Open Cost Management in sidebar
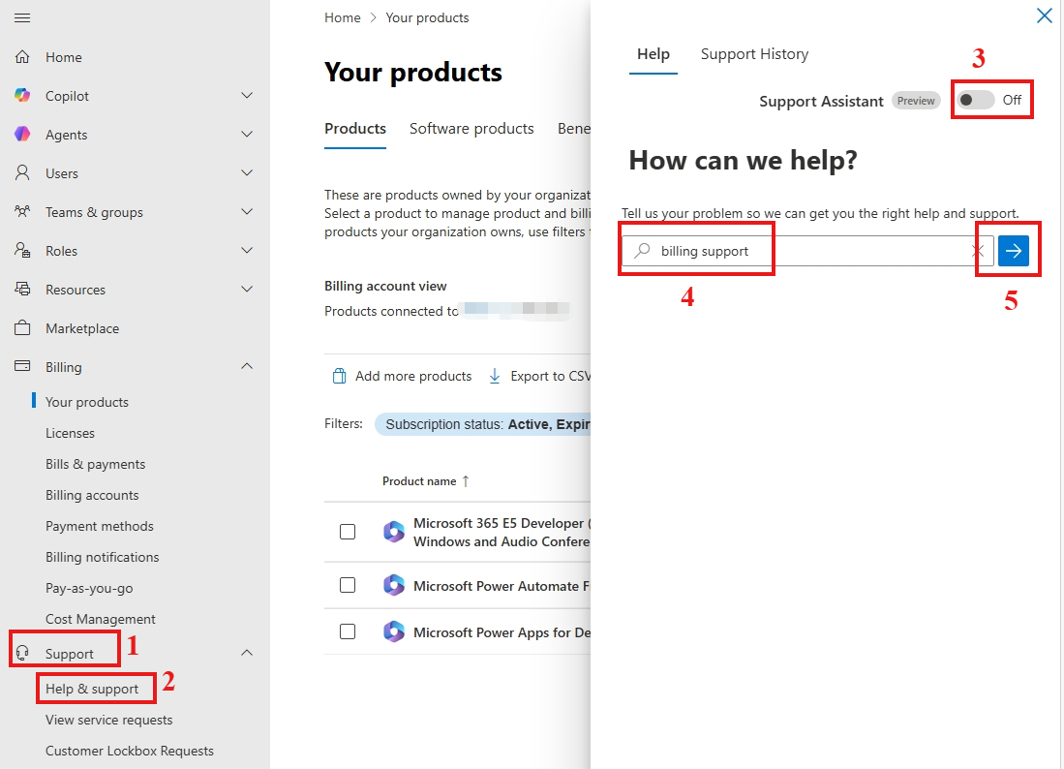This screenshot has width=1064, height=769. [100, 619]
